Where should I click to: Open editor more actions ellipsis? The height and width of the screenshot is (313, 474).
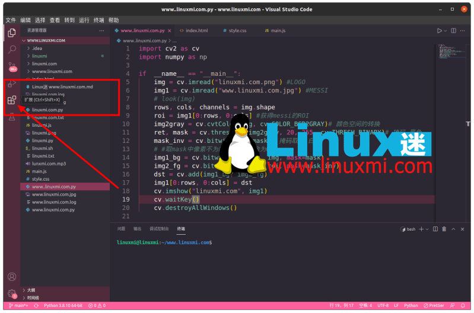click(463, 31)
